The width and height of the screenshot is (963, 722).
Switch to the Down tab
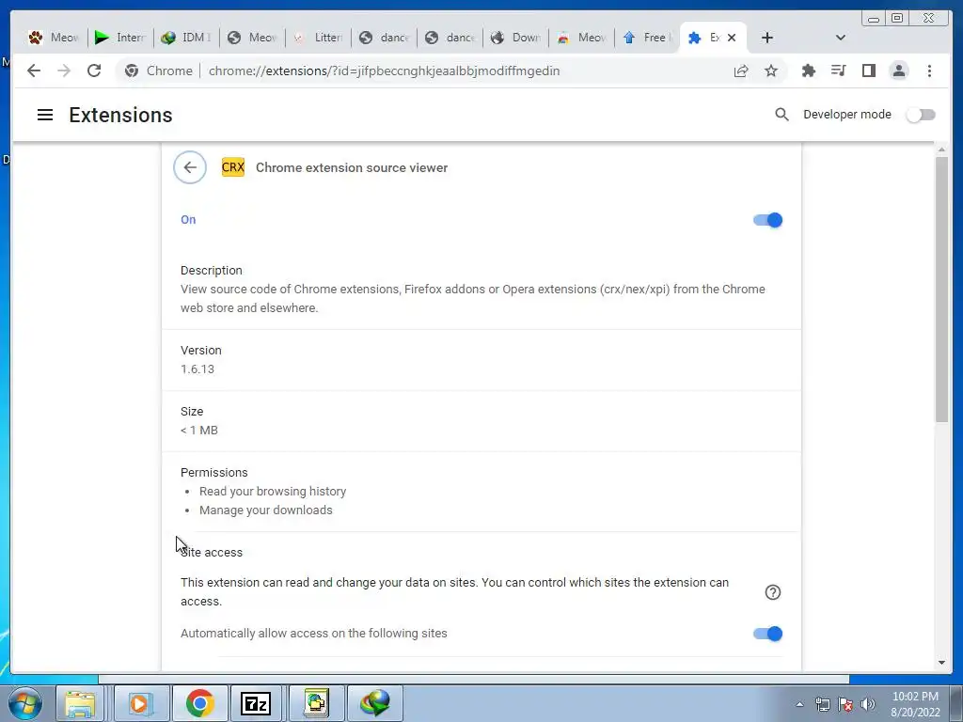(x=516, y=38)
